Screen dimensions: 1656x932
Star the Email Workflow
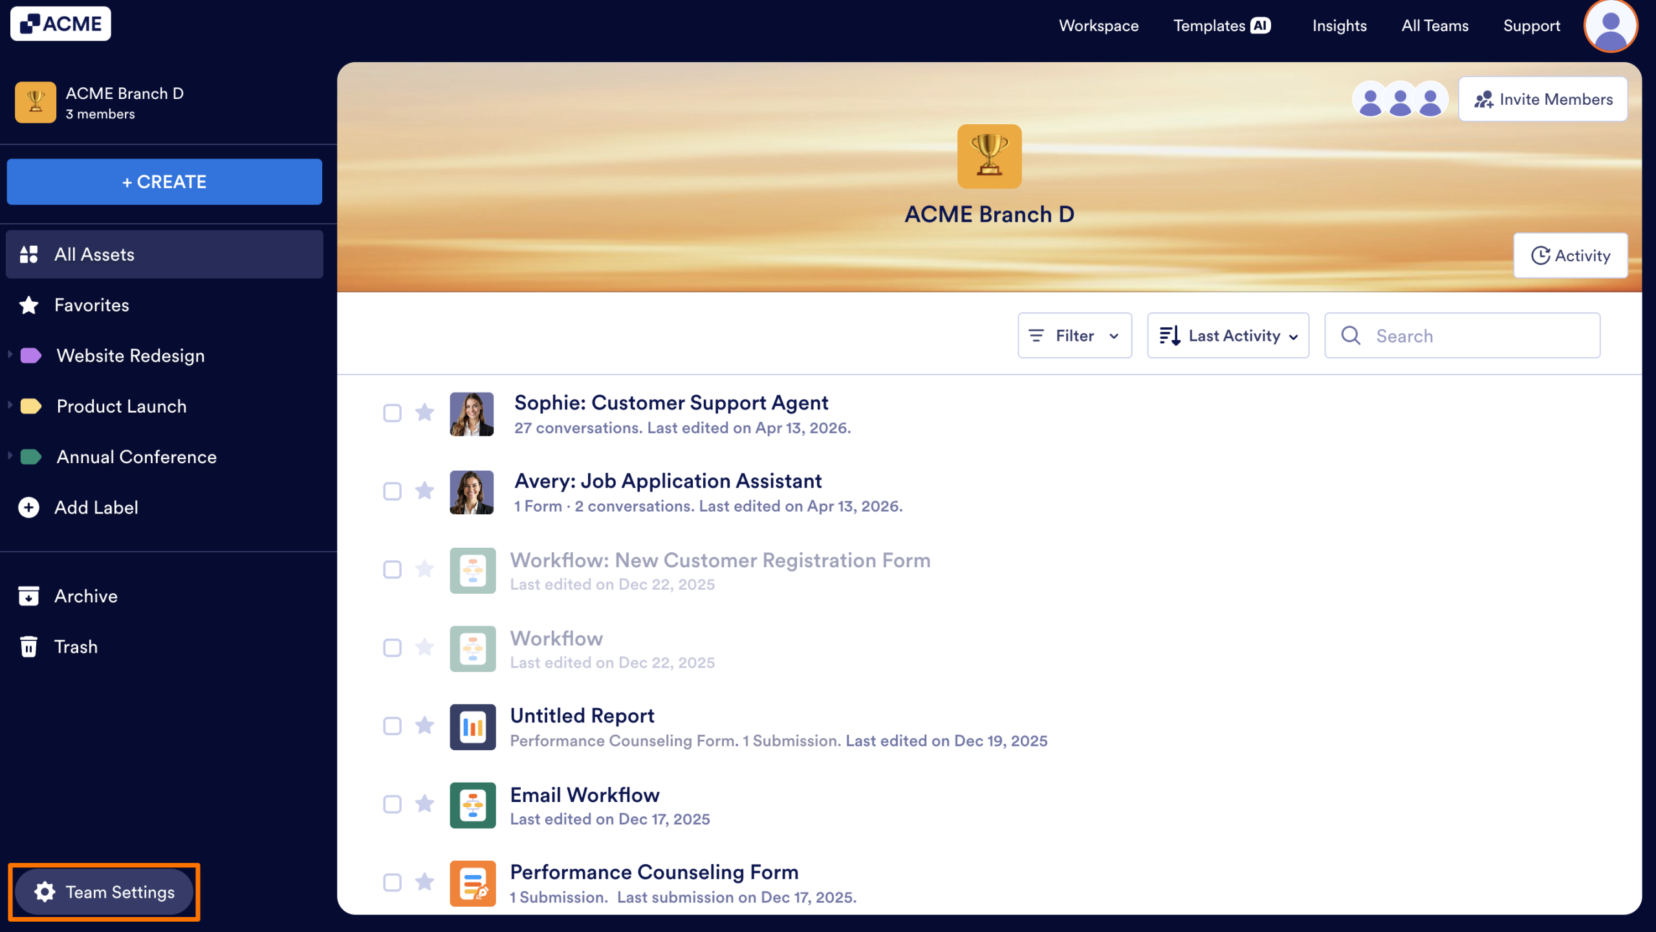(x=424, y=804)
